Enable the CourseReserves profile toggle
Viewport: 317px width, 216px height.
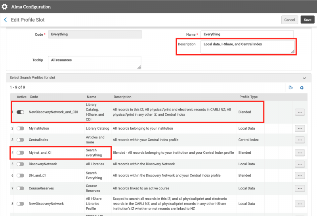(x=20, y=188)
